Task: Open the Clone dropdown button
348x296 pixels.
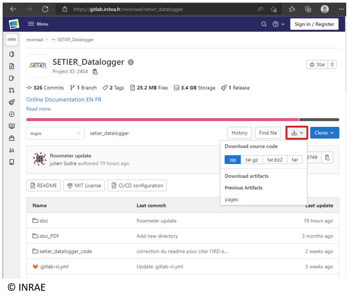Action: point(324,133)
